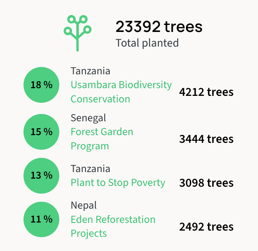This screenshot has width=258, height=251.
Task: Click the 13 % green circle badge
Action: [x=42, y=176]
